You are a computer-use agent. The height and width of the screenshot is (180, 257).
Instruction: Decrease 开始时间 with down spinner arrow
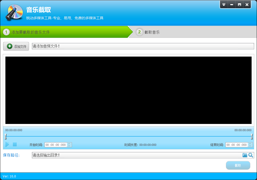69,146
